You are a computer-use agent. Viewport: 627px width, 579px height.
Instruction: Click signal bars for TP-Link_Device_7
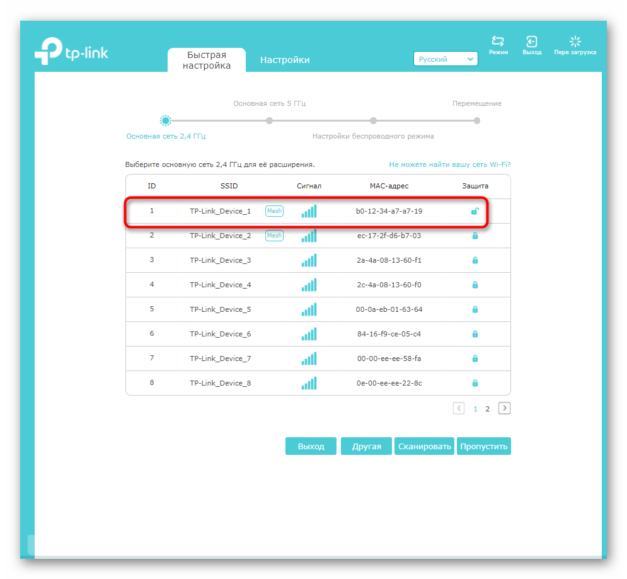tap(309, 358)
